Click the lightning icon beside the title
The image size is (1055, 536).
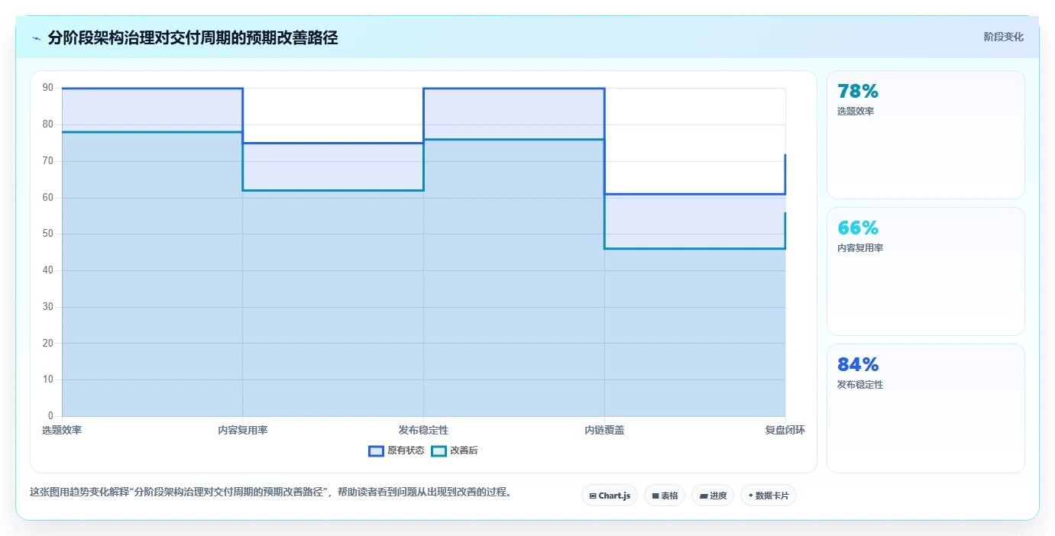pos(37,38)
